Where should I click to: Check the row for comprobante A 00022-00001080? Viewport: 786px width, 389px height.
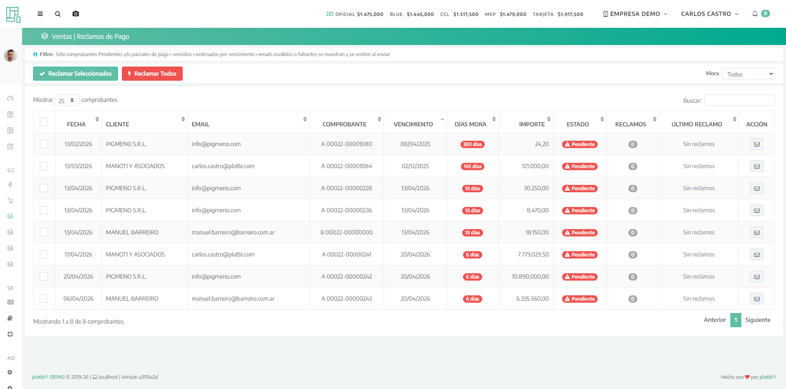(44, 144)
